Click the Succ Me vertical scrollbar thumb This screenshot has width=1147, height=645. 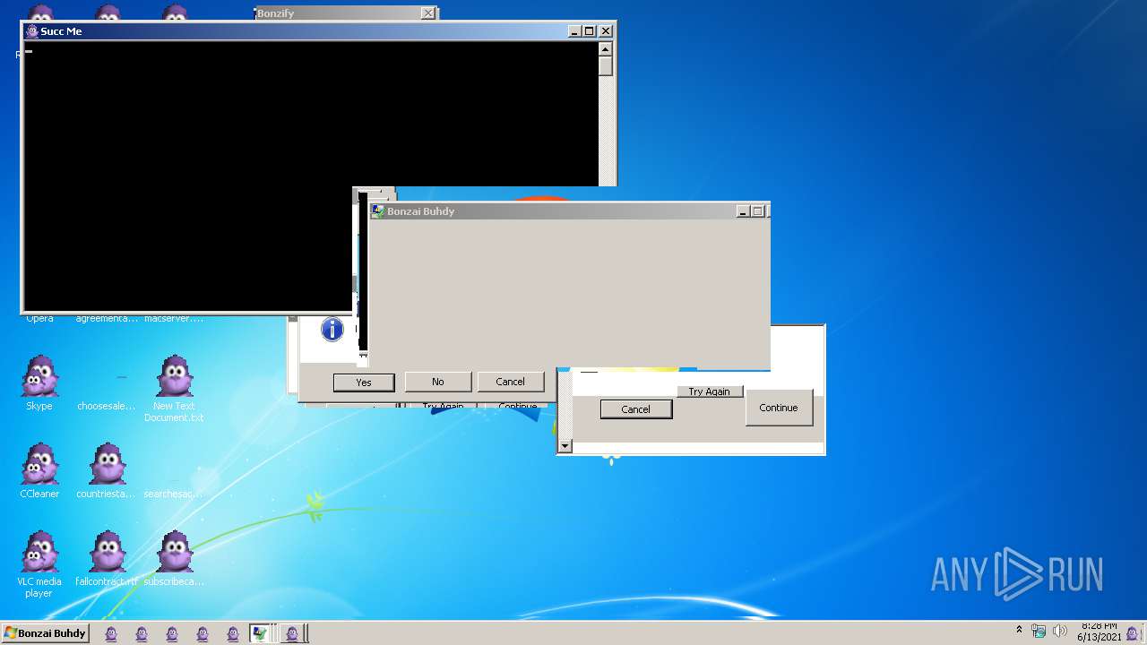[606, 66]
